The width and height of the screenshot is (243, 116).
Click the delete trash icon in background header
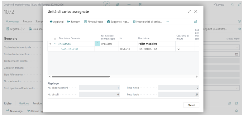point(140,4)
